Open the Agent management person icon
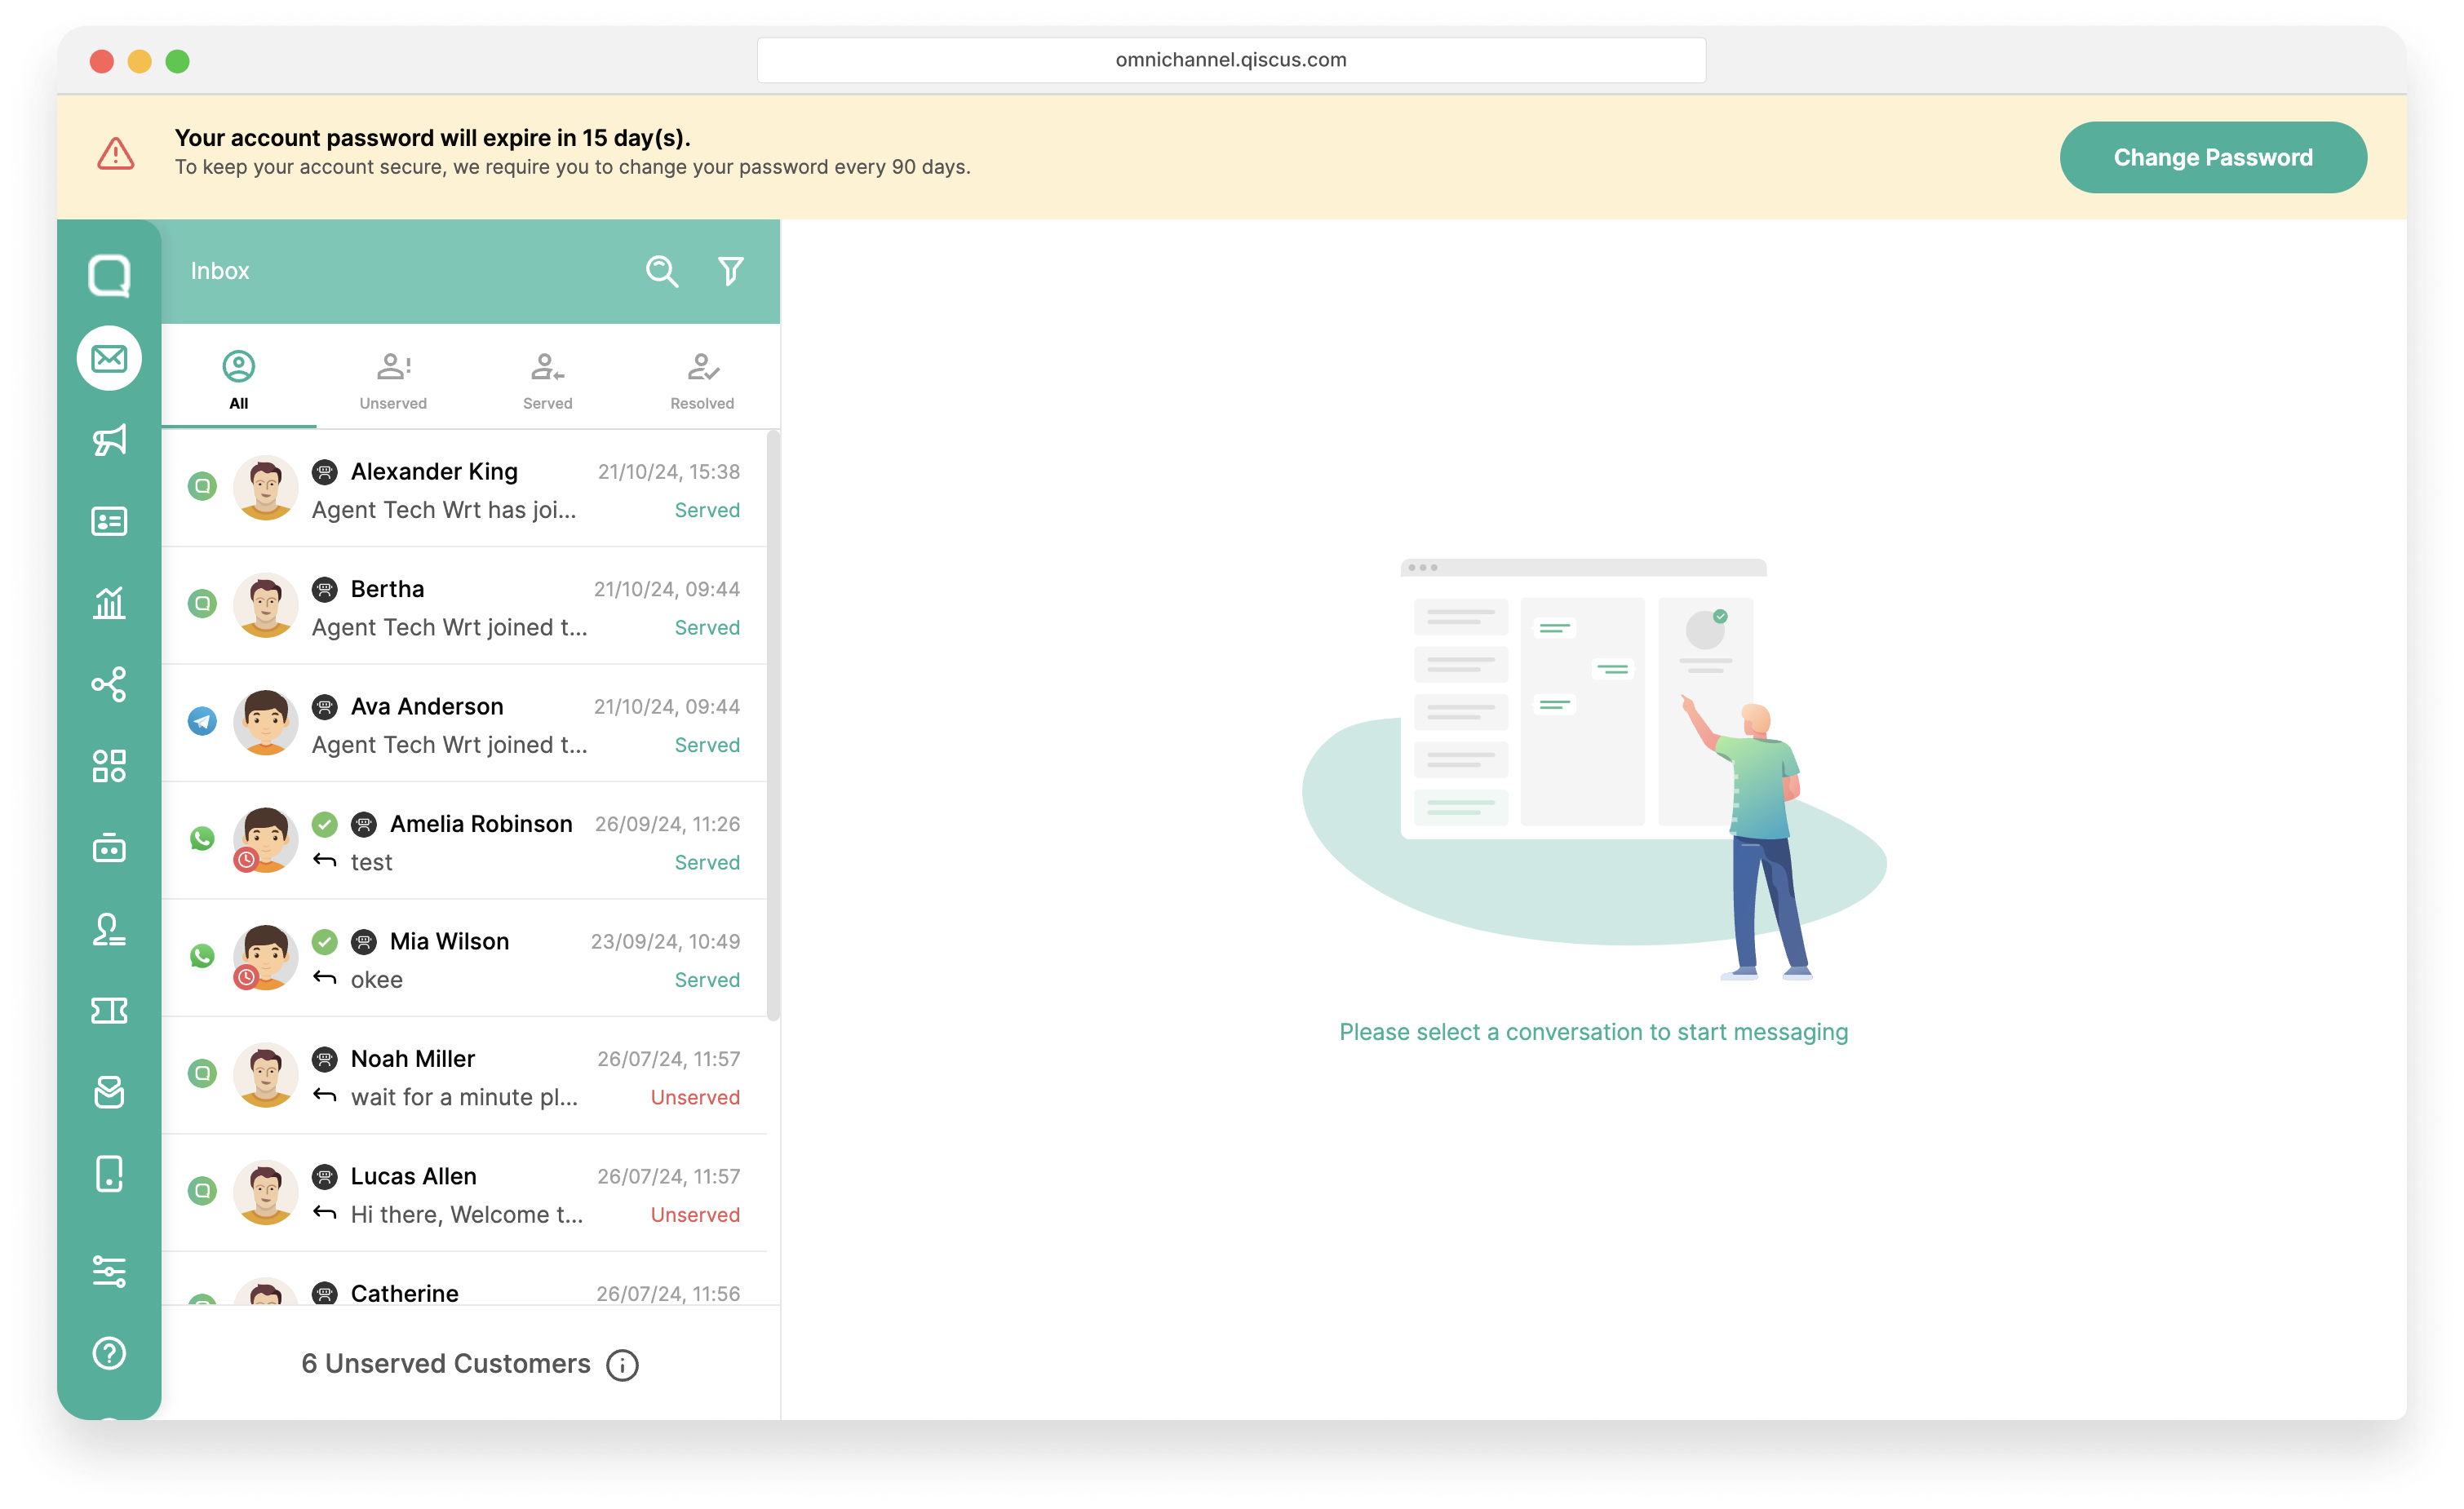The width and height of the screenshot is (2464, 1509). 109,929
